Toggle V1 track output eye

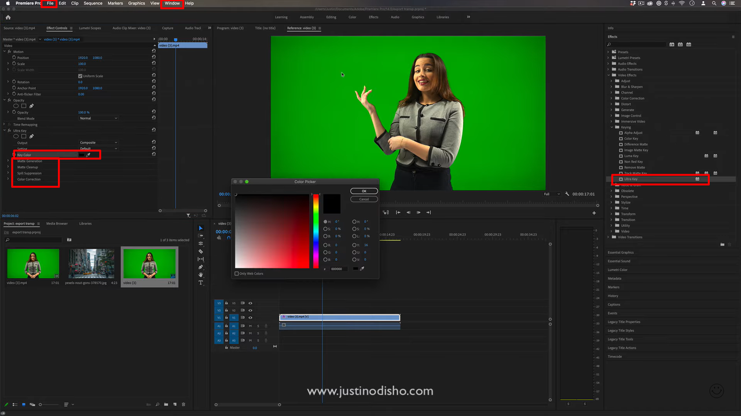point(250,318)
